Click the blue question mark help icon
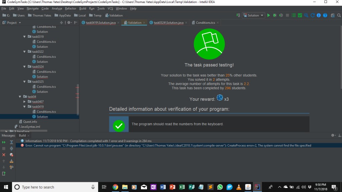The width and height of the screenshot is (342, 192). point(325,15)
